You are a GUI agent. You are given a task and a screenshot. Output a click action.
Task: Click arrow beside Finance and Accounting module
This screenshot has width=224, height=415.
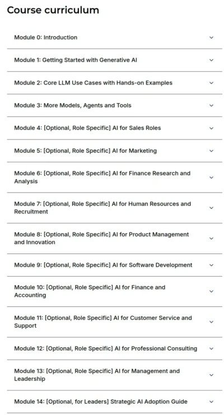click(211, 291)
